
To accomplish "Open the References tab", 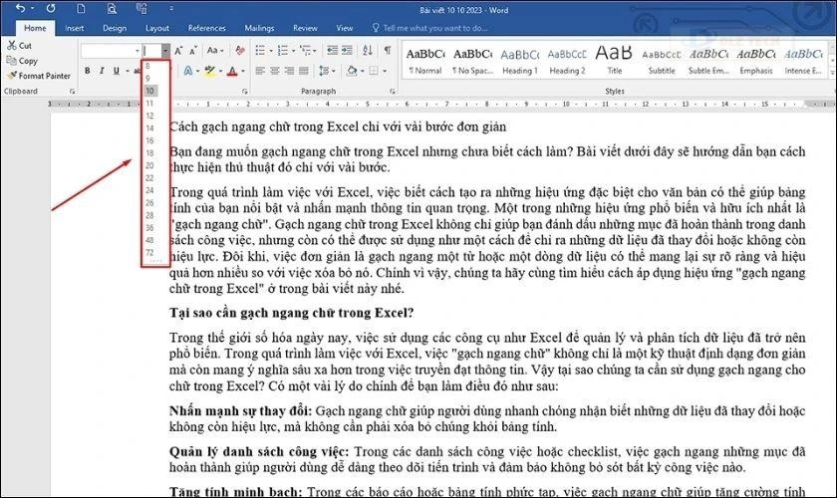I will [206, 28].
